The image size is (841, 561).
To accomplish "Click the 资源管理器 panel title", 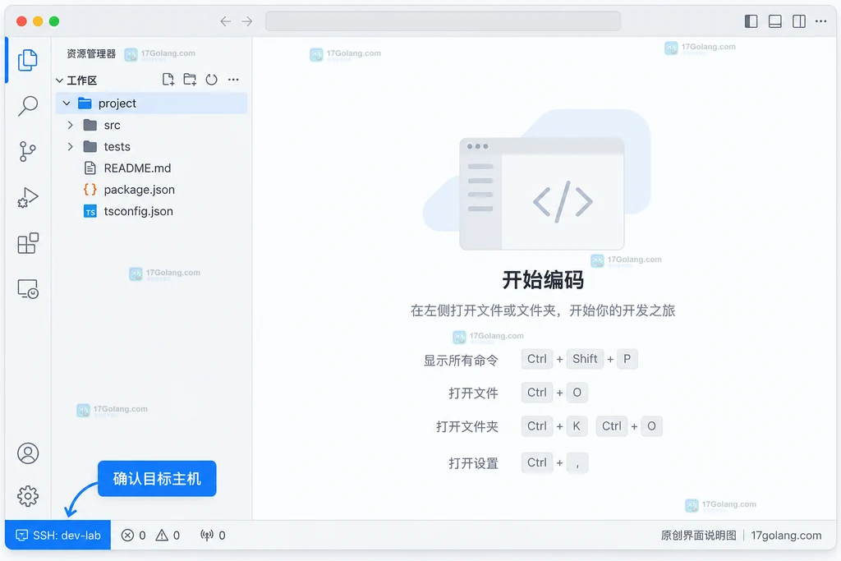I will pyautogui.click(x=91, y=53).
